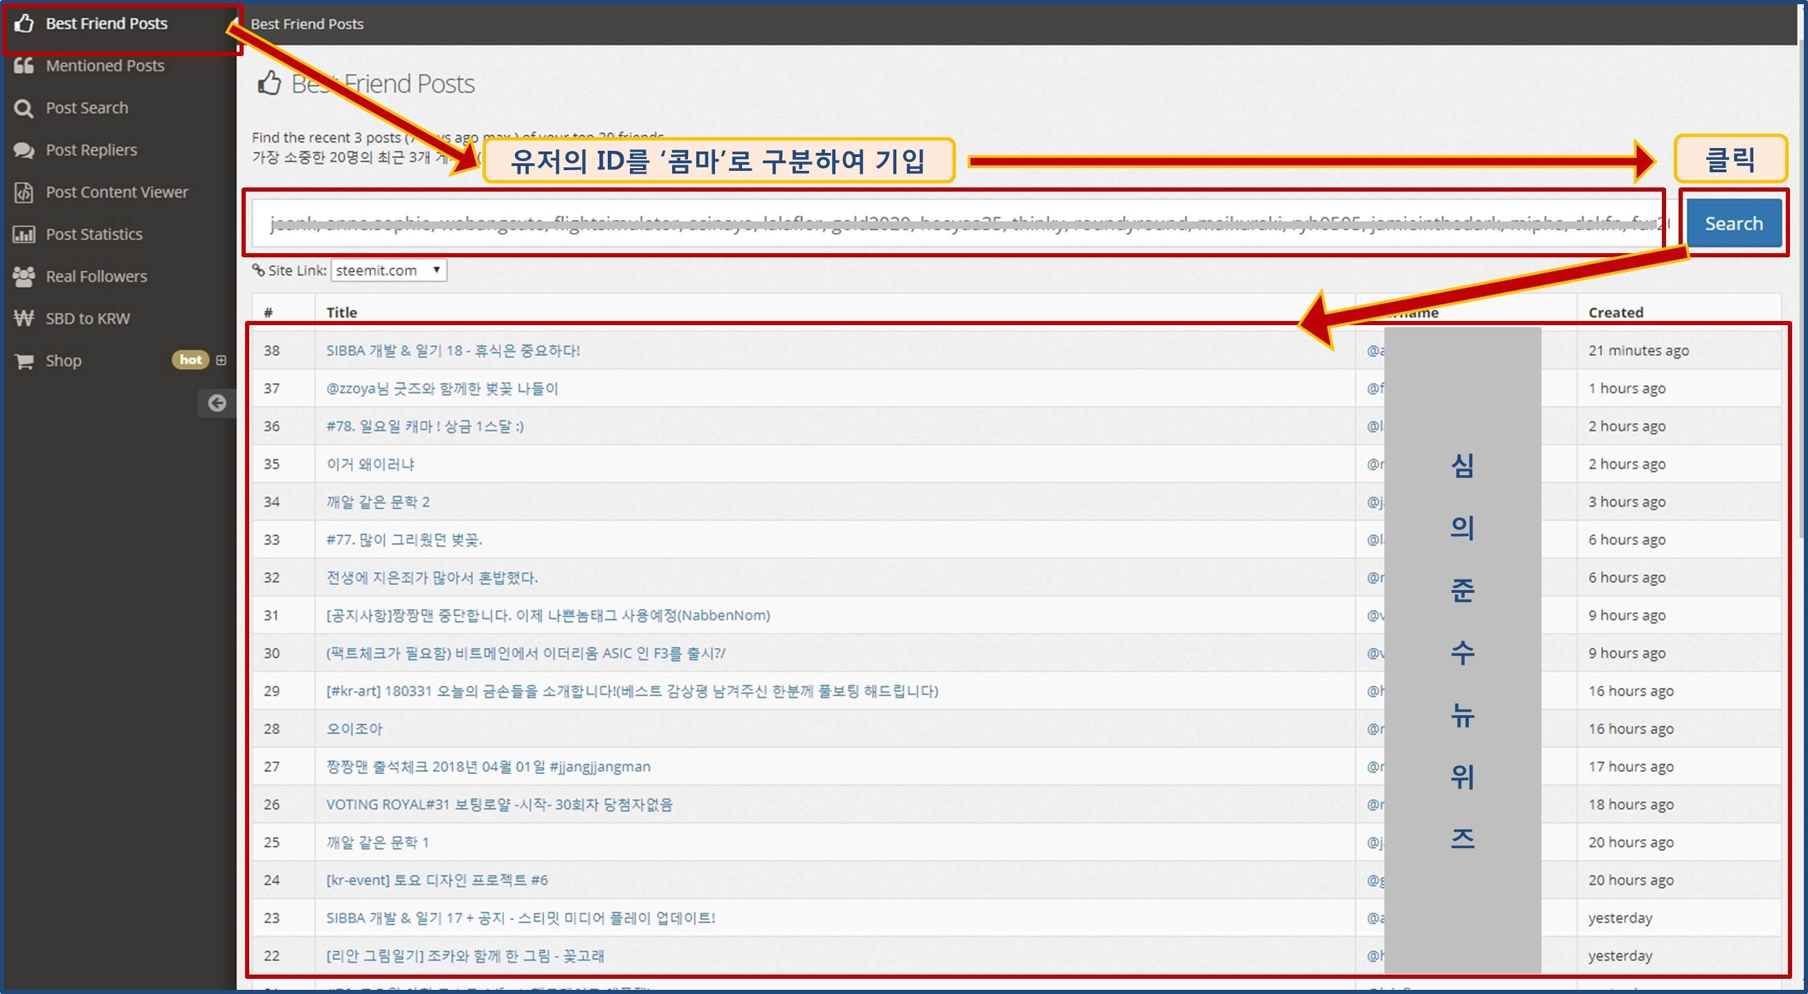Click the hot badge next to Shop
Viewport: 1808px width, 994px height.
pos(190,360)
